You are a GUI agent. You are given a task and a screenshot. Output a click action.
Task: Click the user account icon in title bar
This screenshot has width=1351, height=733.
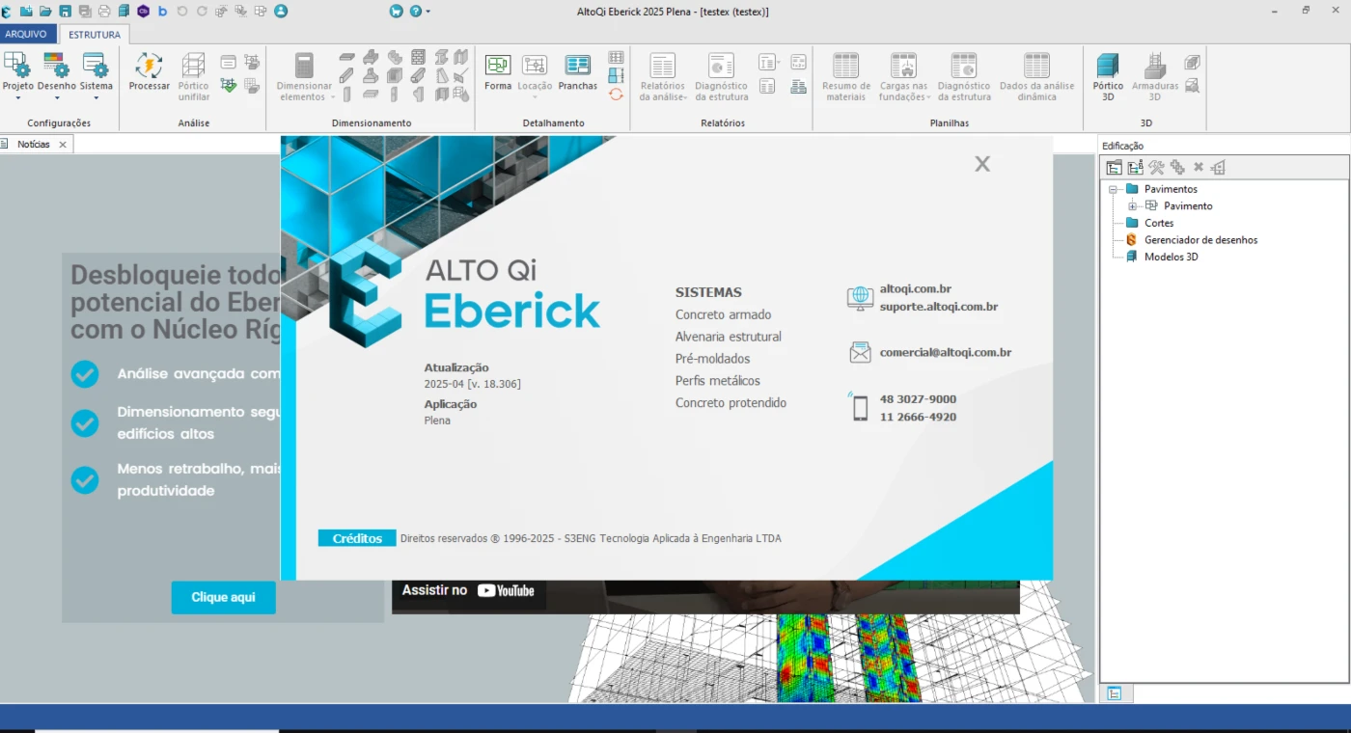pyautogui.click(x=281, y=11)
